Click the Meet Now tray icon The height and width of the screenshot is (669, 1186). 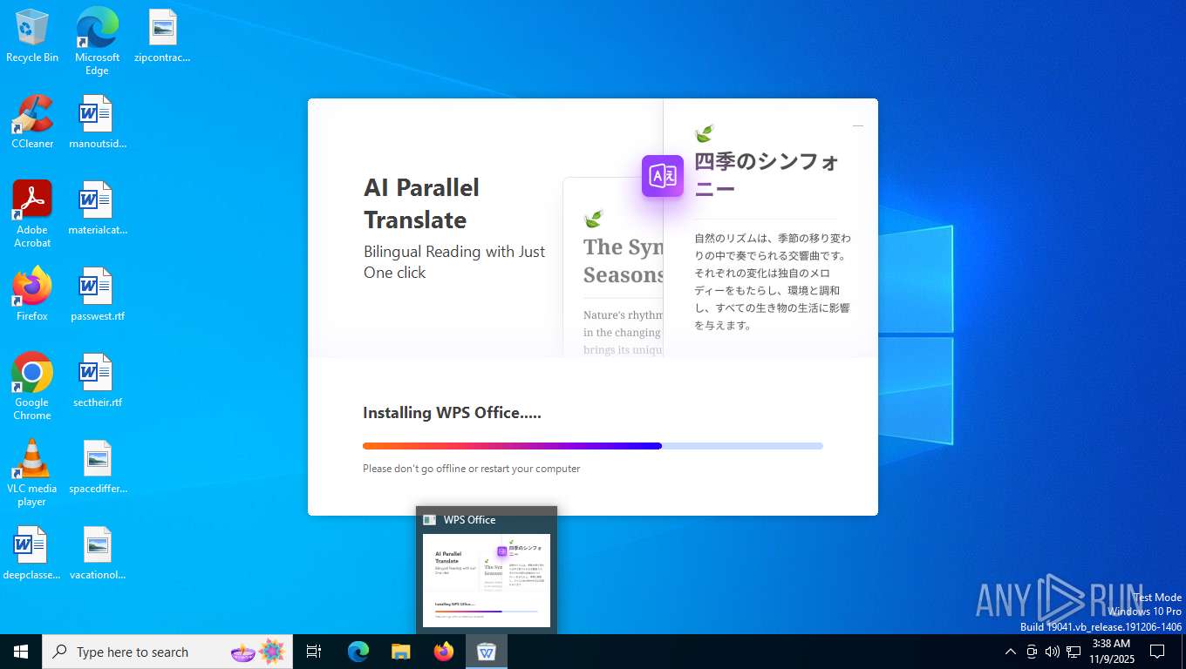[1032, 652]
